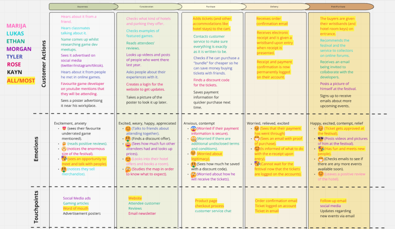Click the ALL/MOST highlighted legend label
This screenshot has width=395, height=229.
click(21, 81)
